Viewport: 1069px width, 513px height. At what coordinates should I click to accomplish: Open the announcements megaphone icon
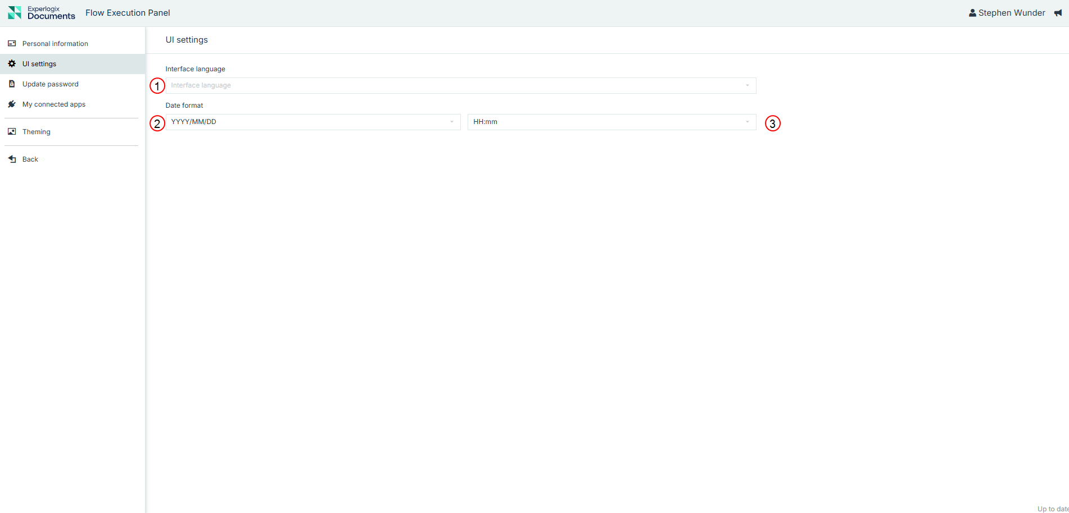[1058, 13]
